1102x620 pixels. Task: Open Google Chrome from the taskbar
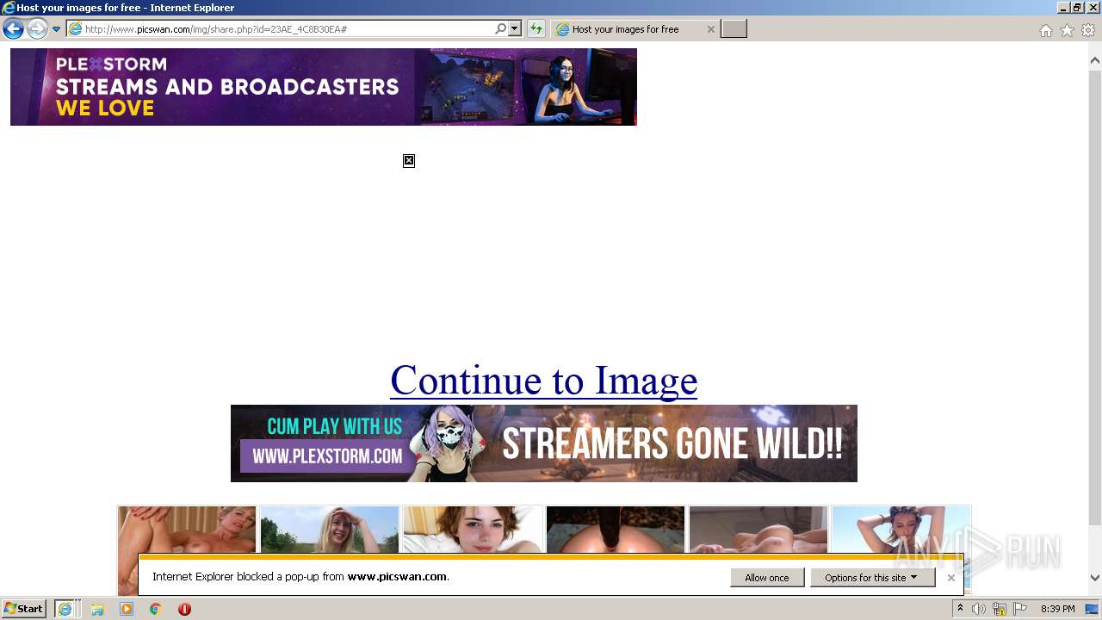[x=156, y=609]
